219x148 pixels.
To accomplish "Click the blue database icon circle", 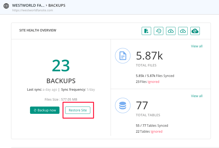I will (x=123, y=105).
